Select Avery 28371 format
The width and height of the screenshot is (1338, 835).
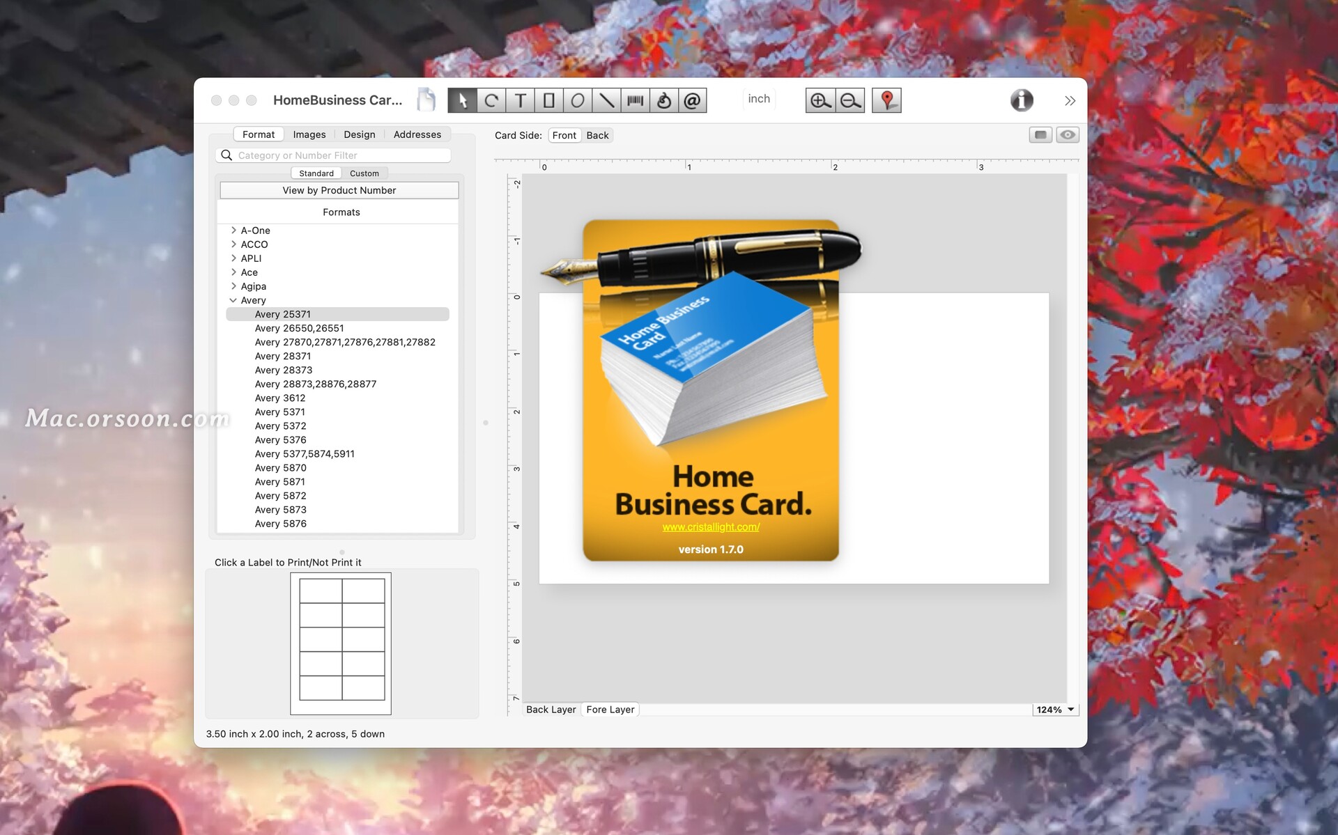[338, 356]
